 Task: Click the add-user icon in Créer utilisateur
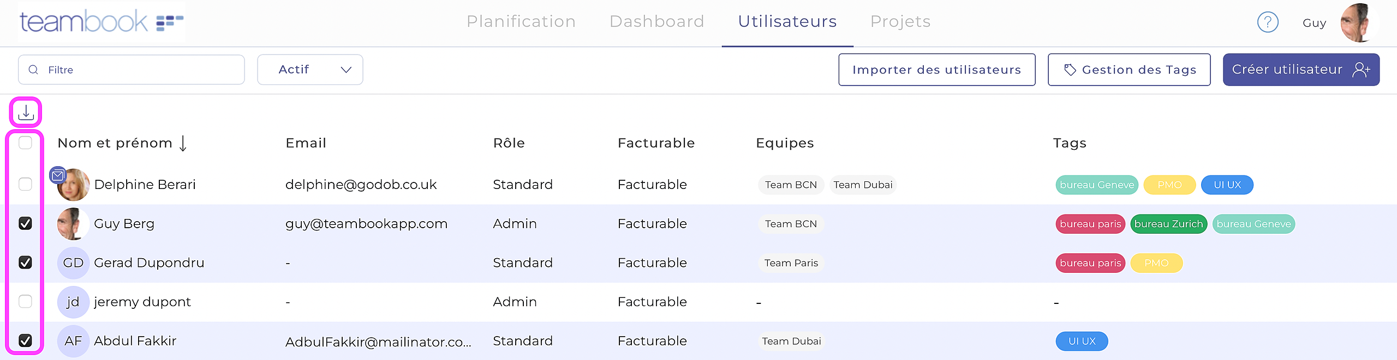coord(1361,70)
